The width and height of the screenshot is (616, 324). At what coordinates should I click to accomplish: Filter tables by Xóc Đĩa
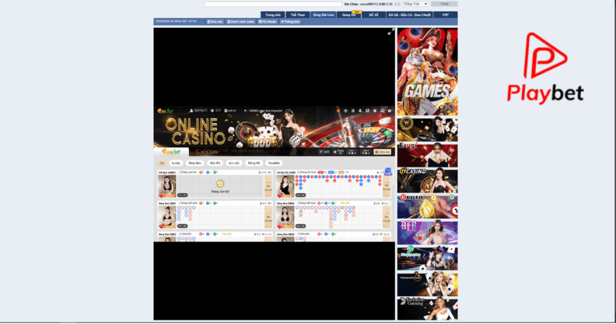(215, 163)
